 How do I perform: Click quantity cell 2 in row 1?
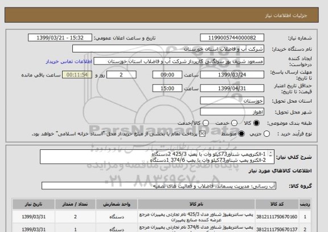click(x=75, y=217)
